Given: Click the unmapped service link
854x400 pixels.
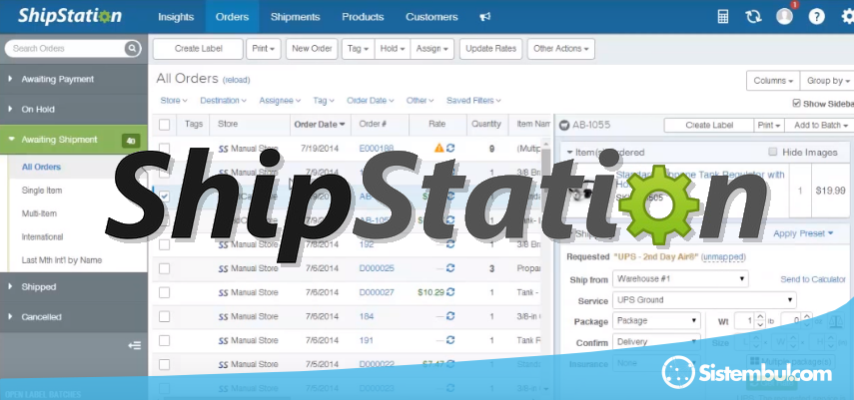Looking at the screenshot, I should point(723,257).
